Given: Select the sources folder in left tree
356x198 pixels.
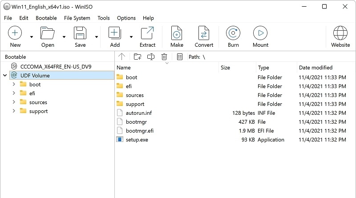Looking at the screenshot, I should [x=38, y=102].
